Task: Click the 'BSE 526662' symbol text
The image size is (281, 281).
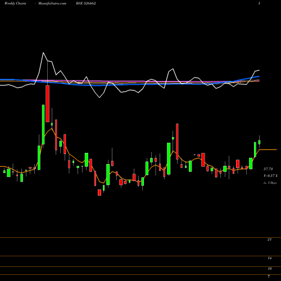Action: click(x=86, y=3)
